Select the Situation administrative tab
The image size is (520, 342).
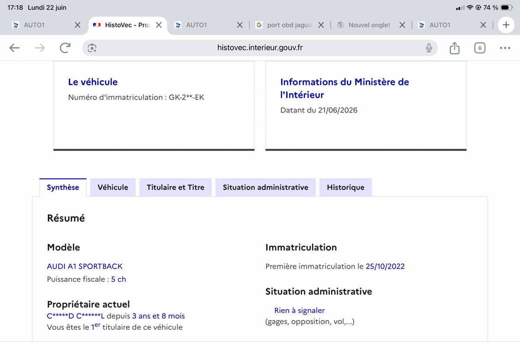[266, 187]
